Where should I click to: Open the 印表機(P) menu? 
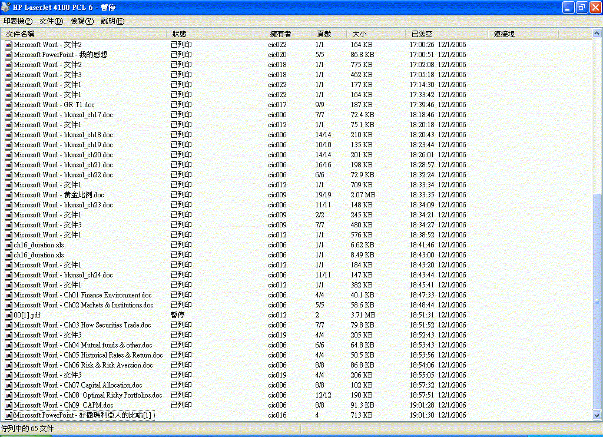pyautogui.click(x=18, y=21)
